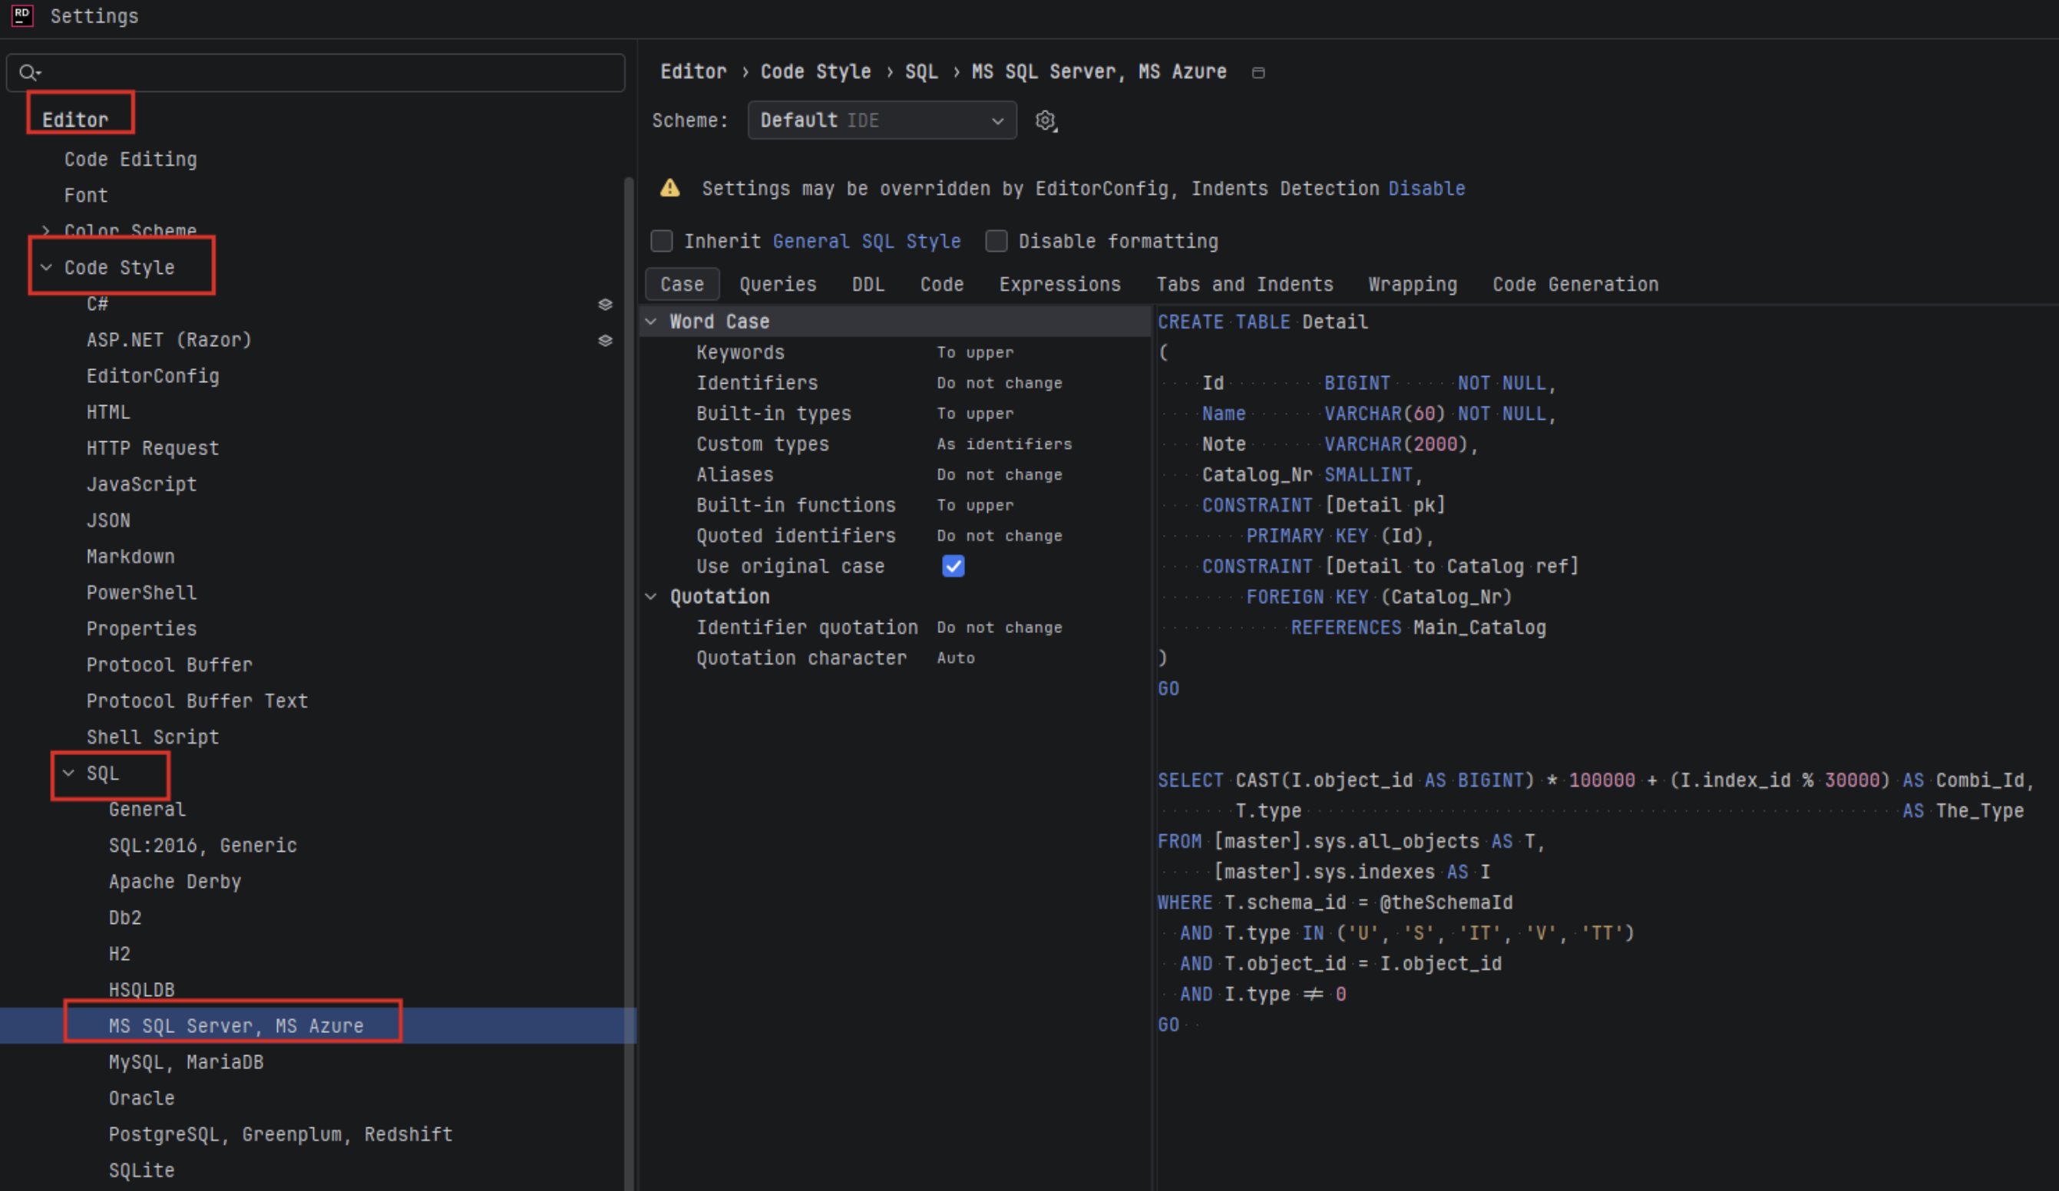Screen dimensions: 2059x1191
Task: Change Aliases case value
Action: pos(1000,474)
